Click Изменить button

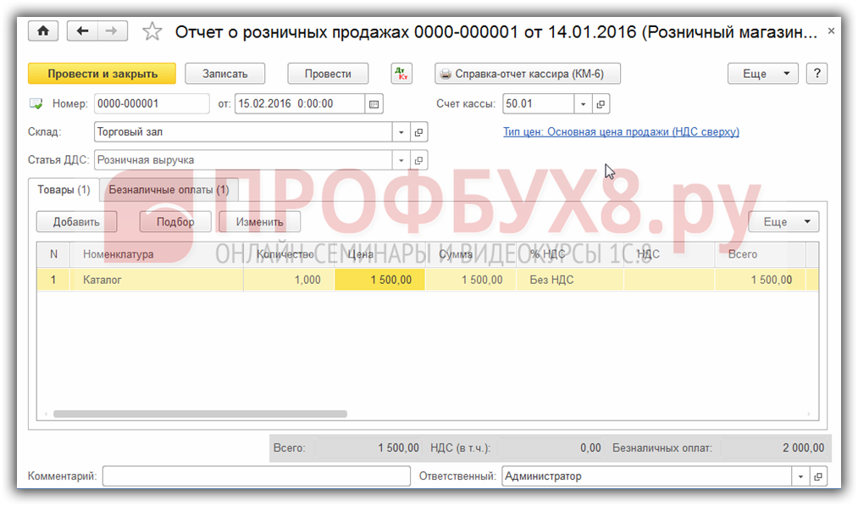259,222
